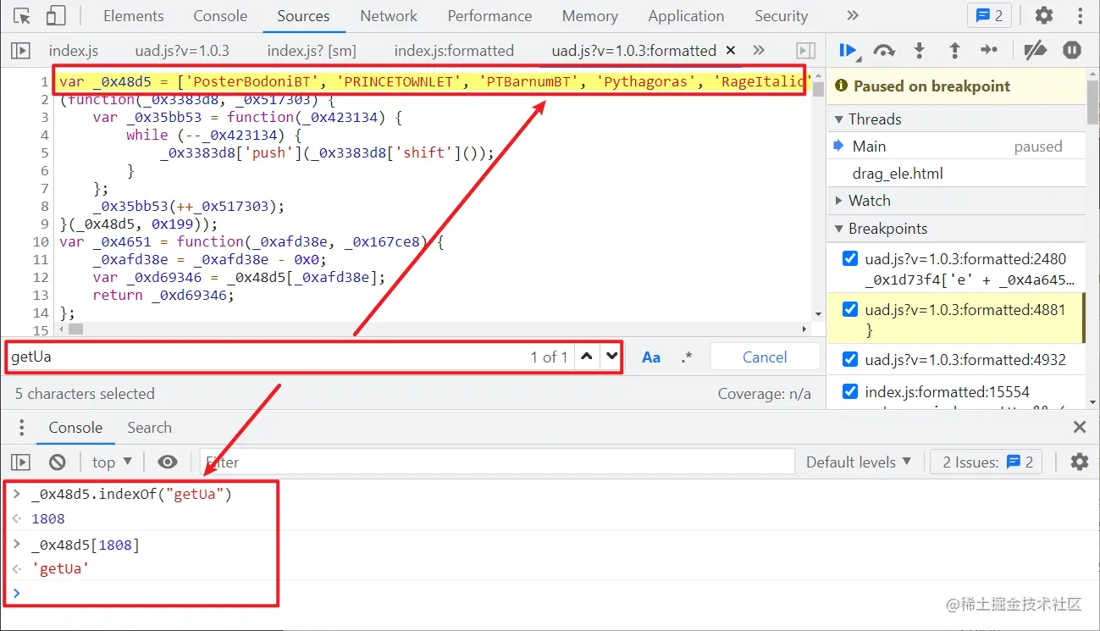Open the Memory tab
This screenshot has width=1100, height=631.
(x=589, y=16)
